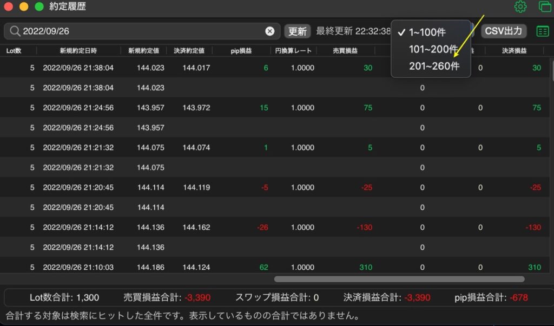Click -130 in 決済損益 column
The width and height of the screenshot is (554, 326).
[x=533, y=228]
